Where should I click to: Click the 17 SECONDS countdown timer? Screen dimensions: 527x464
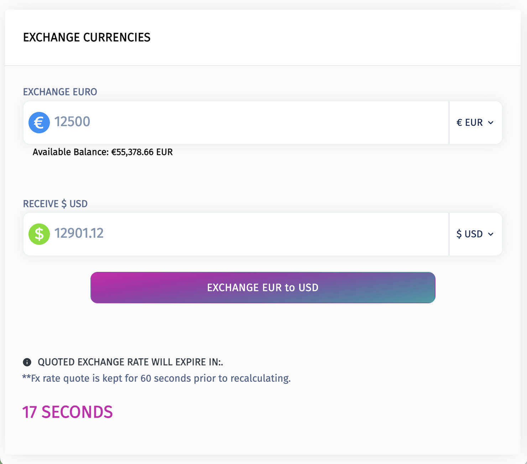point(67,412)
